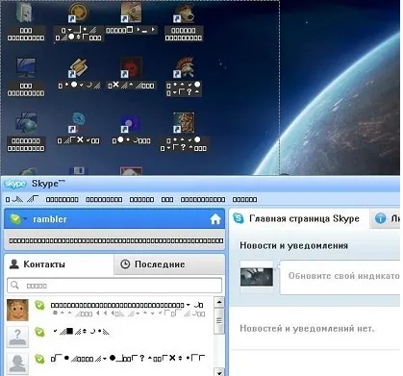This screenshot has height=376, width=403.
Task: Open the online status dropdown beside rambler
Action: 25,218
